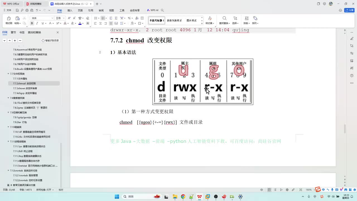Viewport: 357px width, 201px height.
Task: Open the 文件 menu
Action: (x=7, y=10)
